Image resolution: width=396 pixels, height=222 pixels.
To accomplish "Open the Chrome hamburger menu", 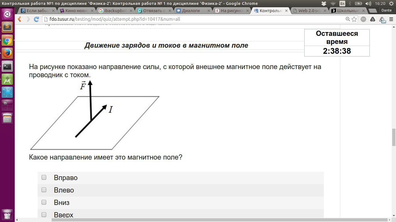I will pos(391,19).
